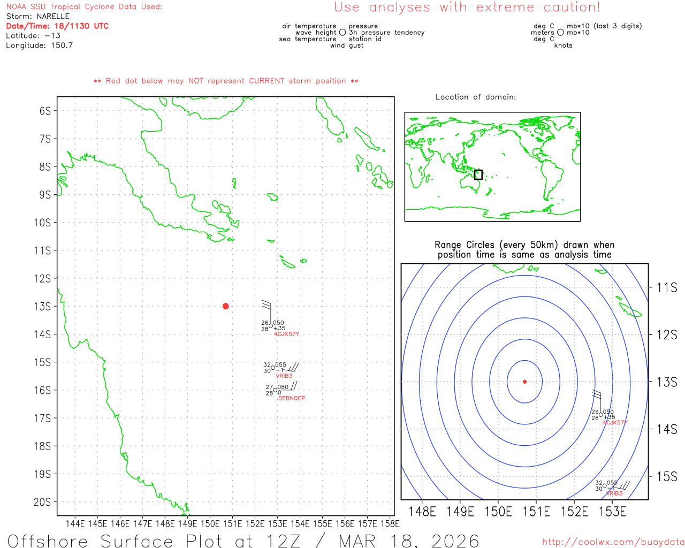
Task: Click 'sea temperature' in the legend
Action: click(308, 39)
